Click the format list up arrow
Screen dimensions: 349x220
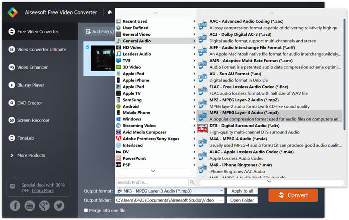pos(271,13)
